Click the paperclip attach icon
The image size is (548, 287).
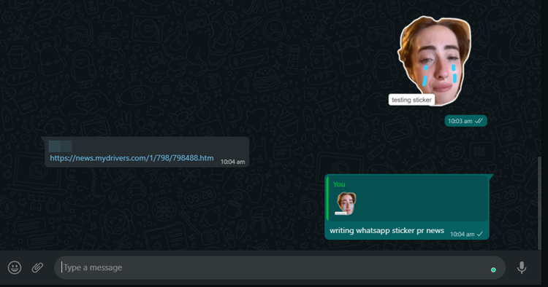click(37, 267)
